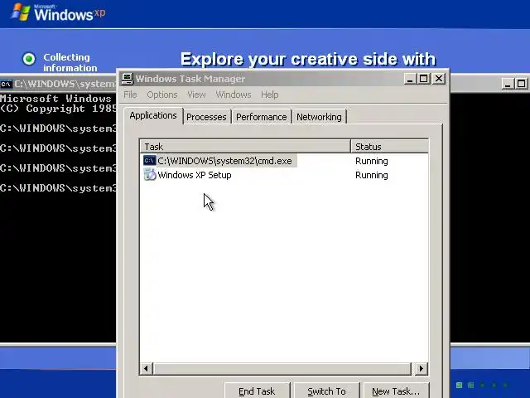Click the Microsoft Windows line in command prompt
This screenshot has width=530, height=398.
[55, 99]
